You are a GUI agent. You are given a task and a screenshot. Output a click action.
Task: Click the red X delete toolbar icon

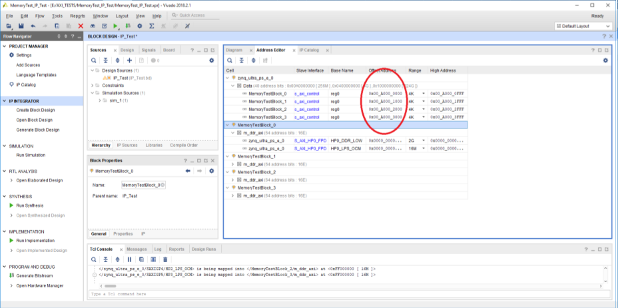pos(81,26)
